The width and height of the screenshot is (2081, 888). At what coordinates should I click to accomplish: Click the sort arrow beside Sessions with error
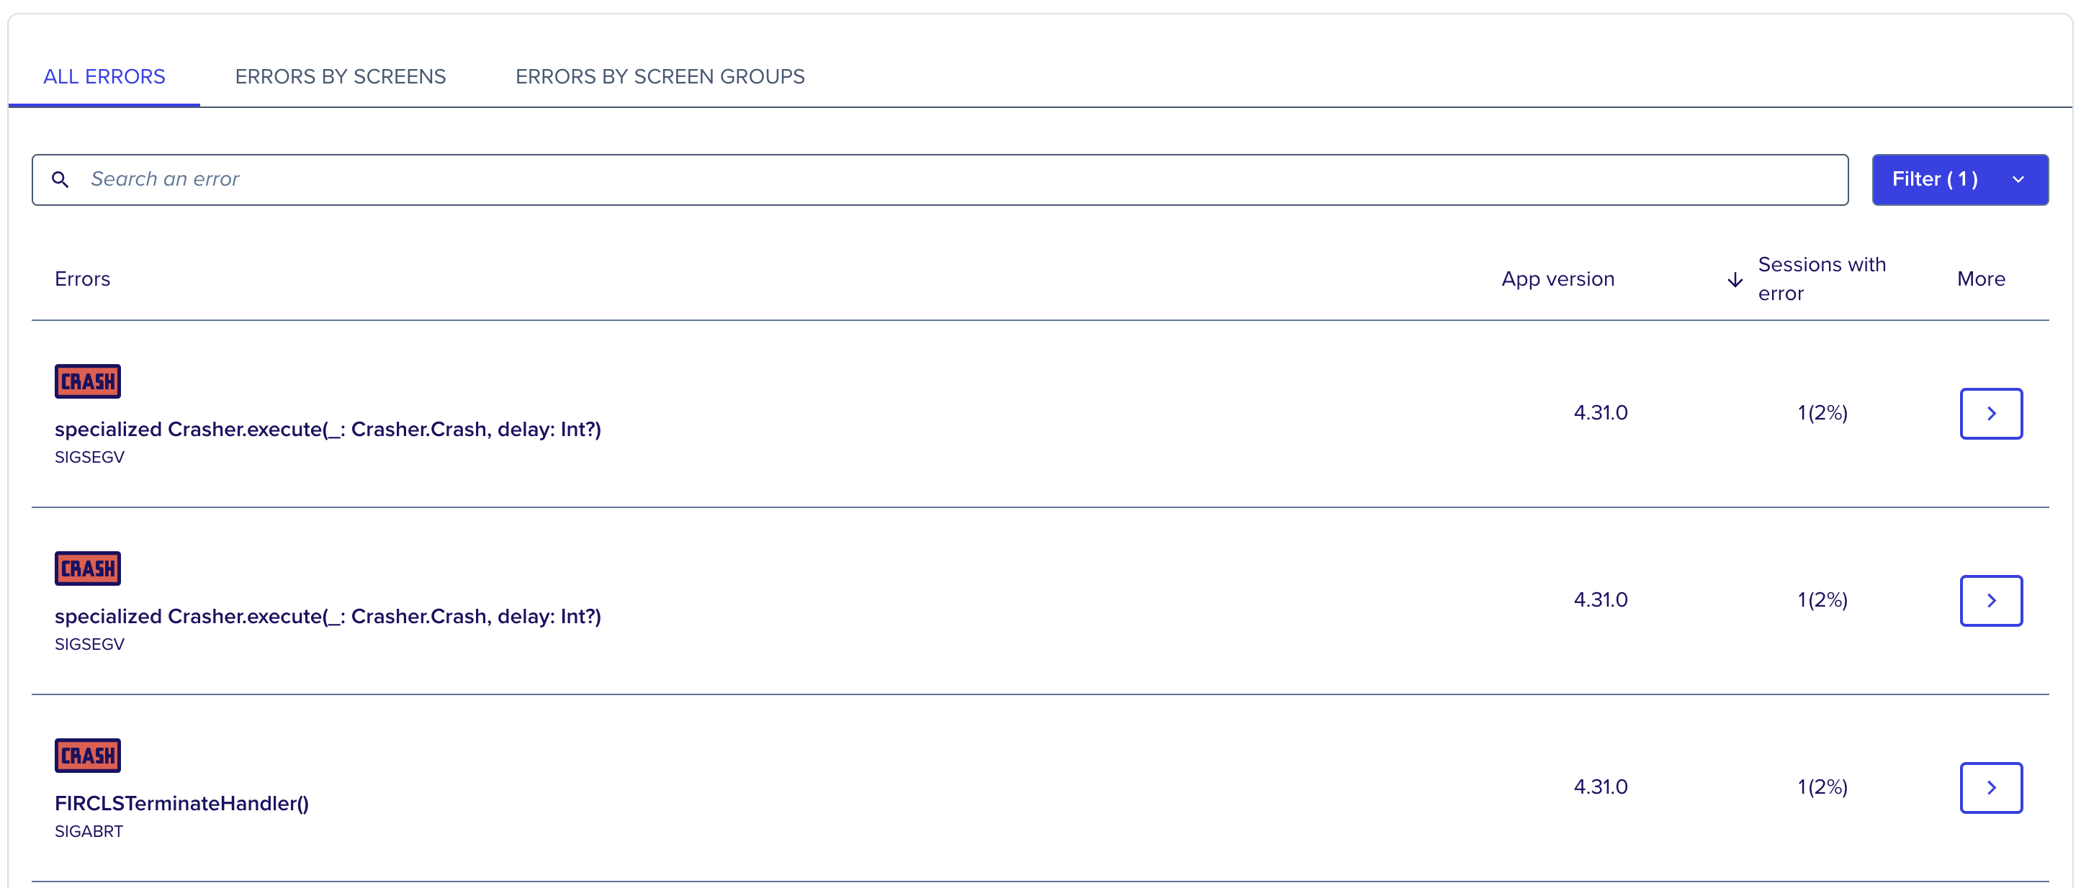[x=1735, y=280]
